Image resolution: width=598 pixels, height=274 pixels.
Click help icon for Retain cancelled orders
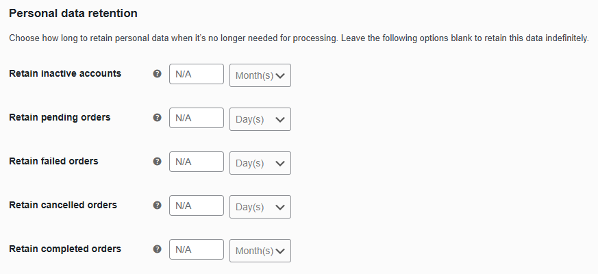pos(158,206)
